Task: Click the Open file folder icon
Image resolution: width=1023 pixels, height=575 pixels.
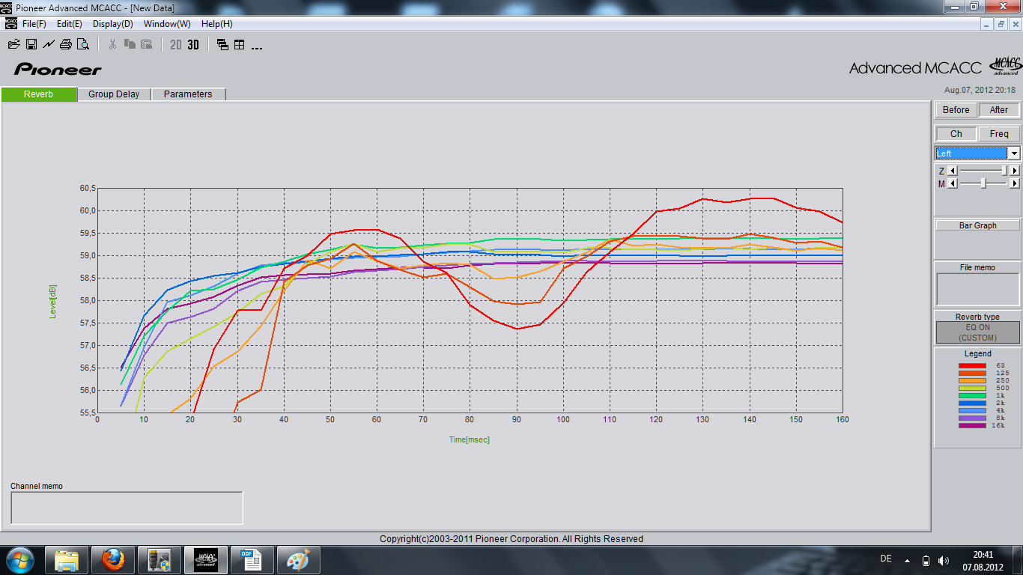Action: (13, 44)
